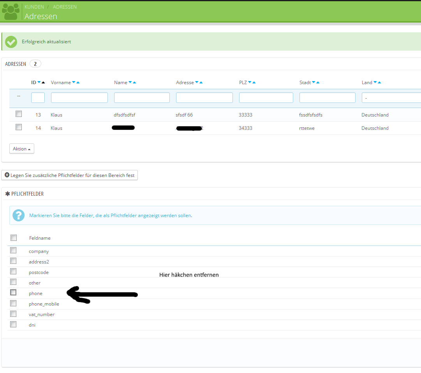Sort Land column ascending
Screen dimensions: 421x373
click(x=379, y=83)
